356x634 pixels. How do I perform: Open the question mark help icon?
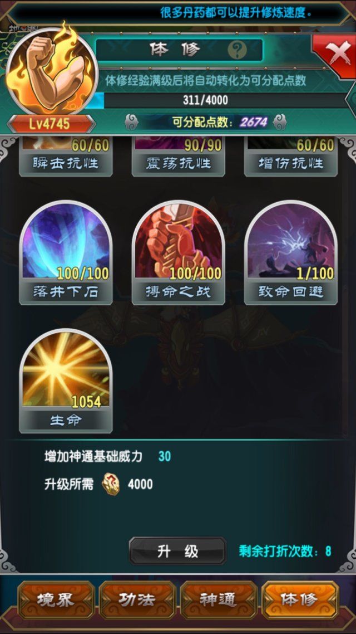coord(238,51)
